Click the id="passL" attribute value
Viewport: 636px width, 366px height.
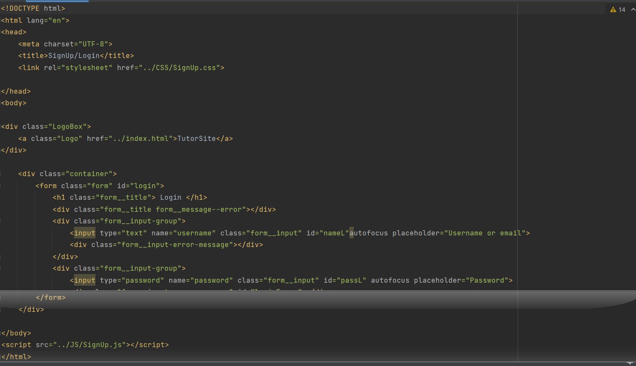(x=352, y=280)
